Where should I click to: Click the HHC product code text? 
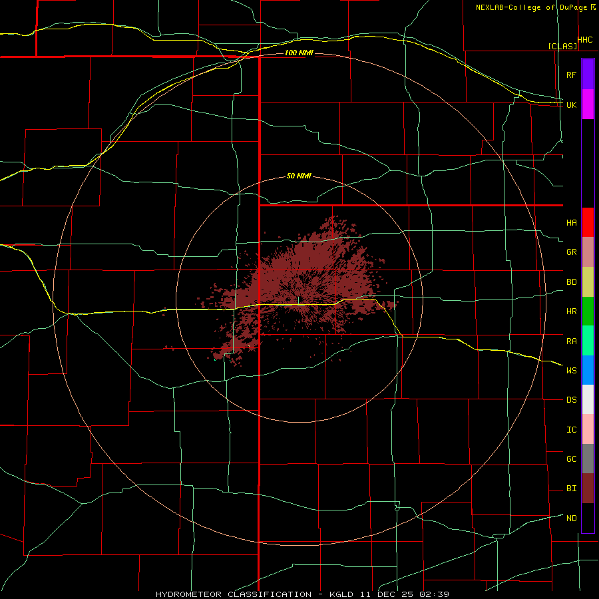tap(584, 40)
